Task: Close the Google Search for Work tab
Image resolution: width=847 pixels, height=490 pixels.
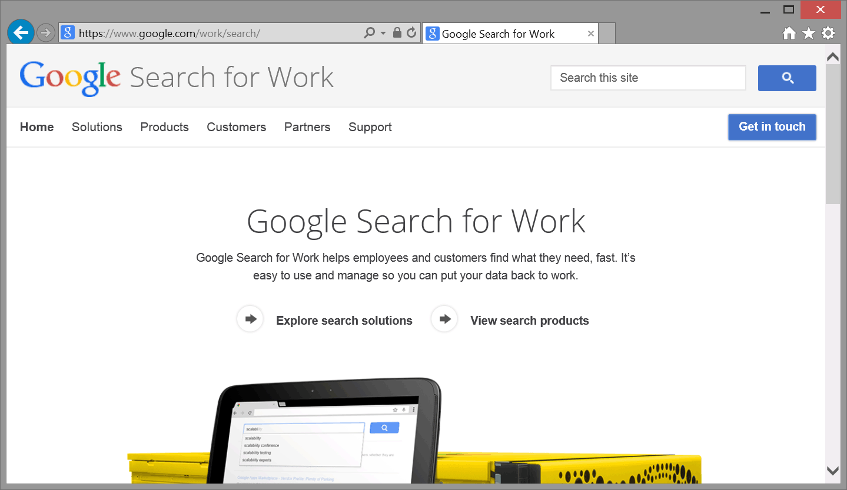Action: click(591, 34)
